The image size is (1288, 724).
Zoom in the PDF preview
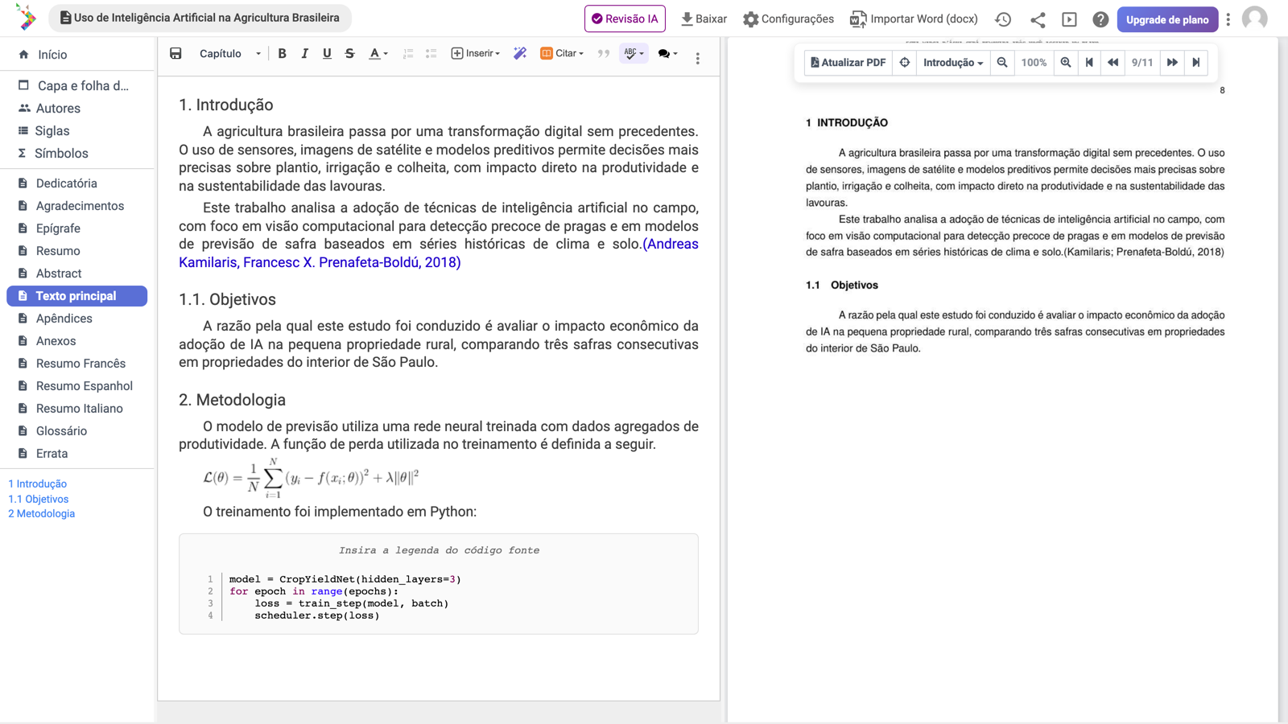[1066, 63]
